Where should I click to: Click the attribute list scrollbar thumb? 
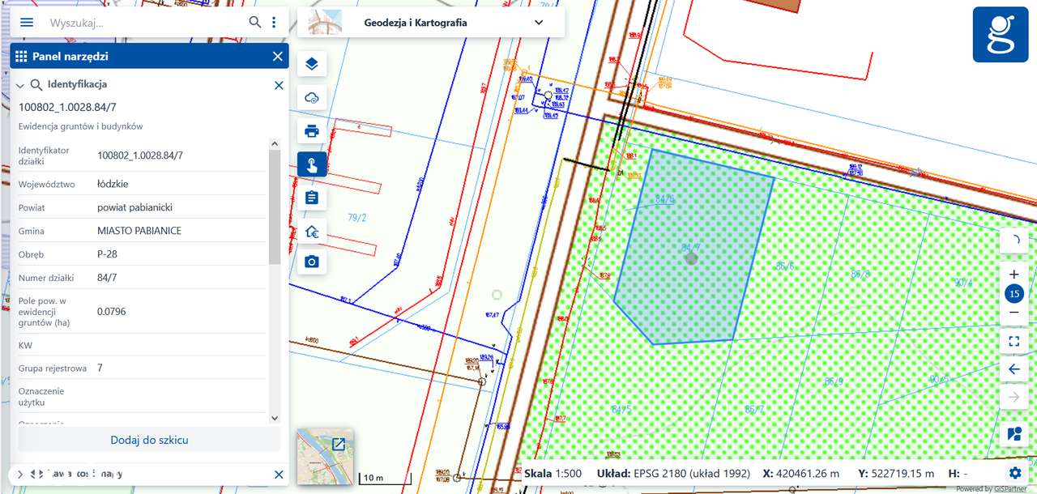(274, 207)
